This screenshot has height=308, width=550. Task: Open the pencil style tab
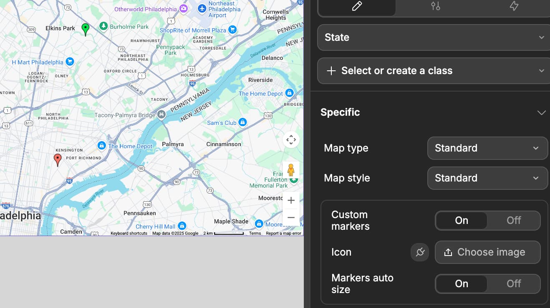(357, 6)
